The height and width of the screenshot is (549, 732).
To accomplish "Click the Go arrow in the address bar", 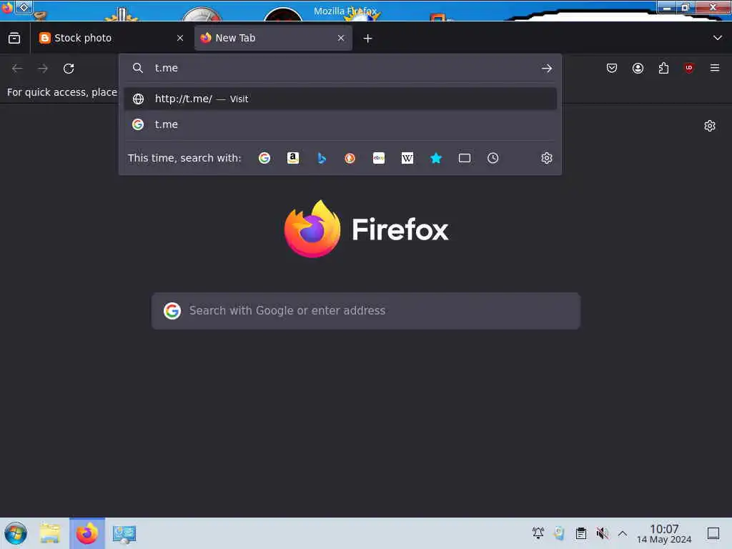I will click(x=547, y=69).
